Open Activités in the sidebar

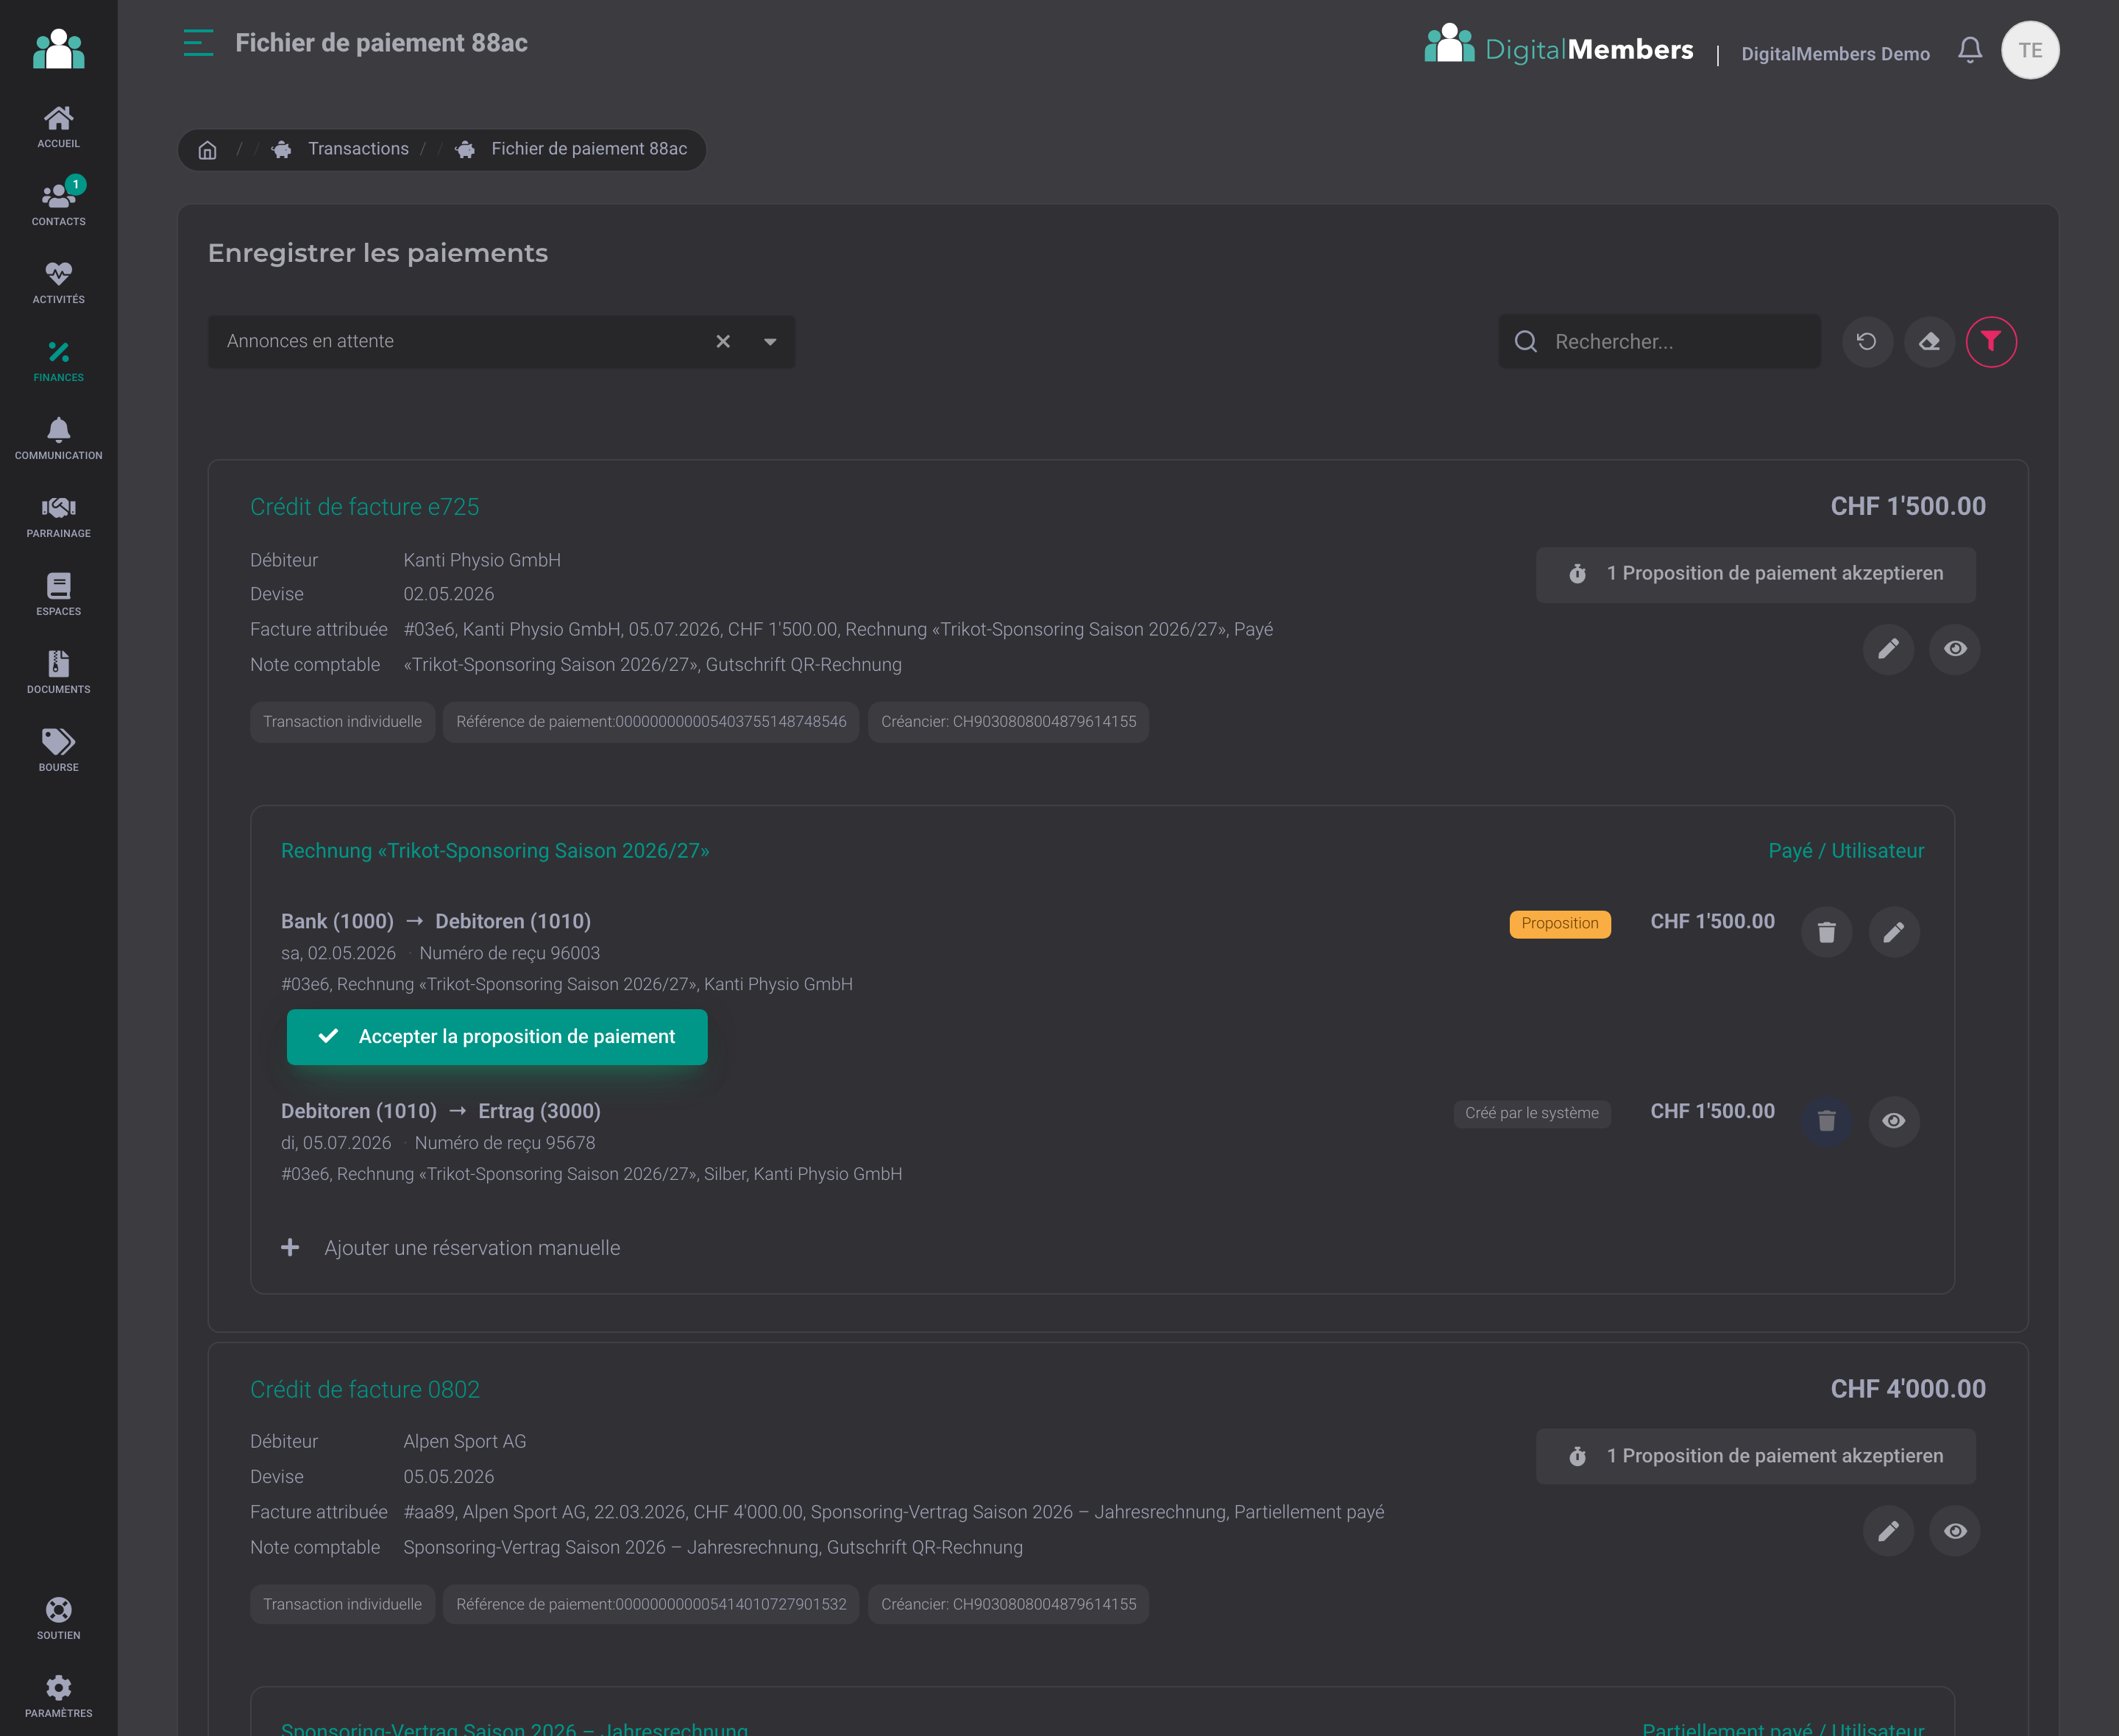click(x=58, y=283)
